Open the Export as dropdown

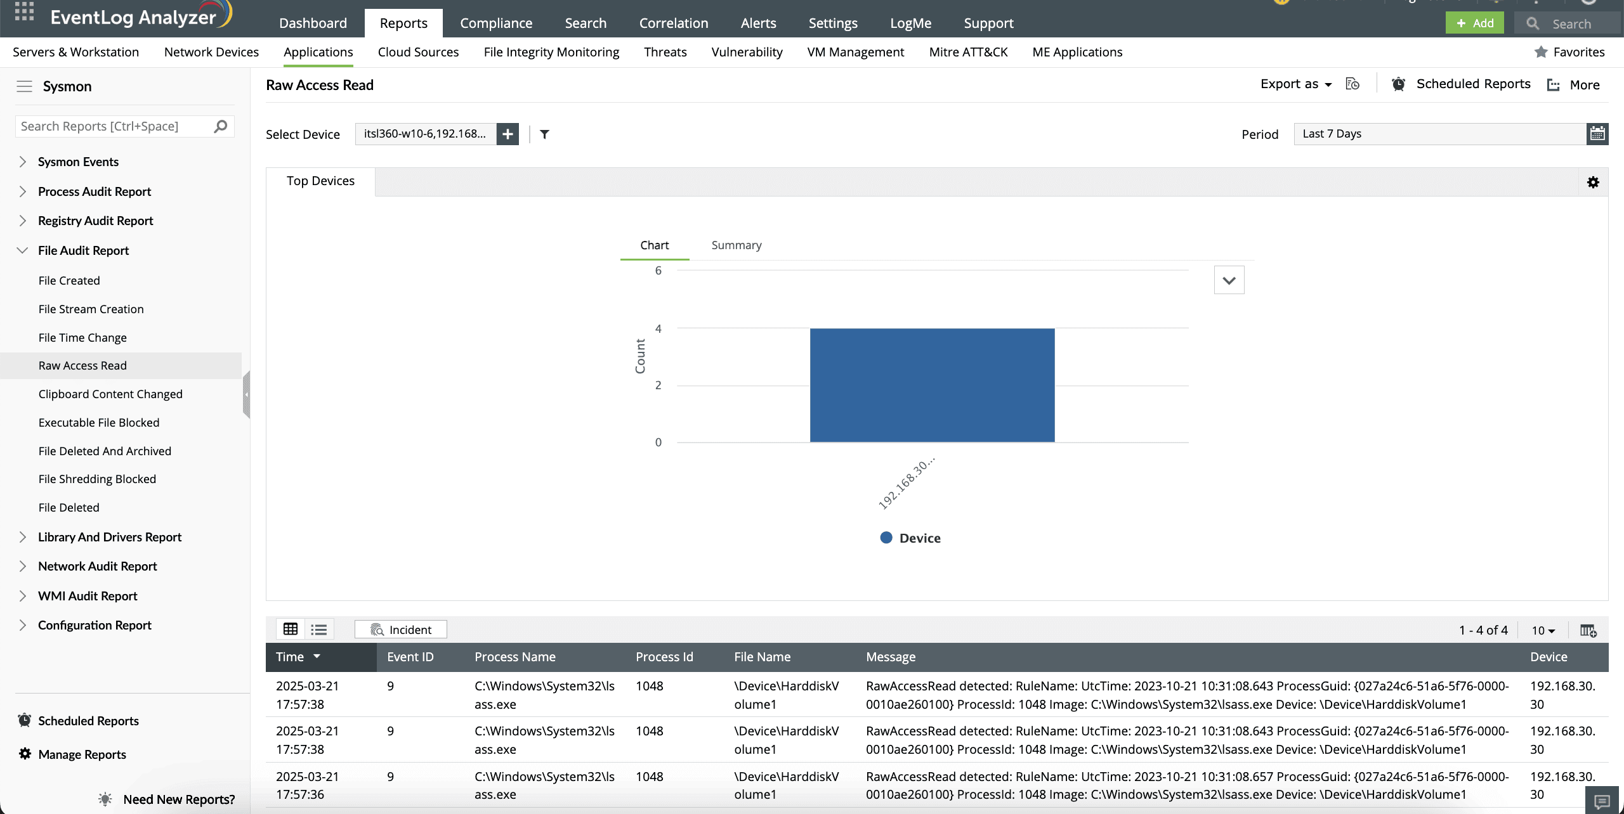click(1295, 83)
